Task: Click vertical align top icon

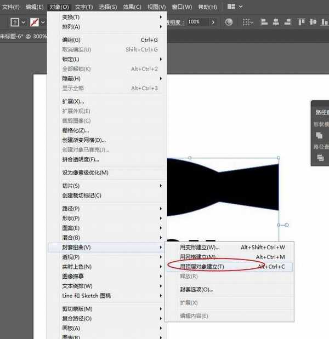Action: pos(302,22)
